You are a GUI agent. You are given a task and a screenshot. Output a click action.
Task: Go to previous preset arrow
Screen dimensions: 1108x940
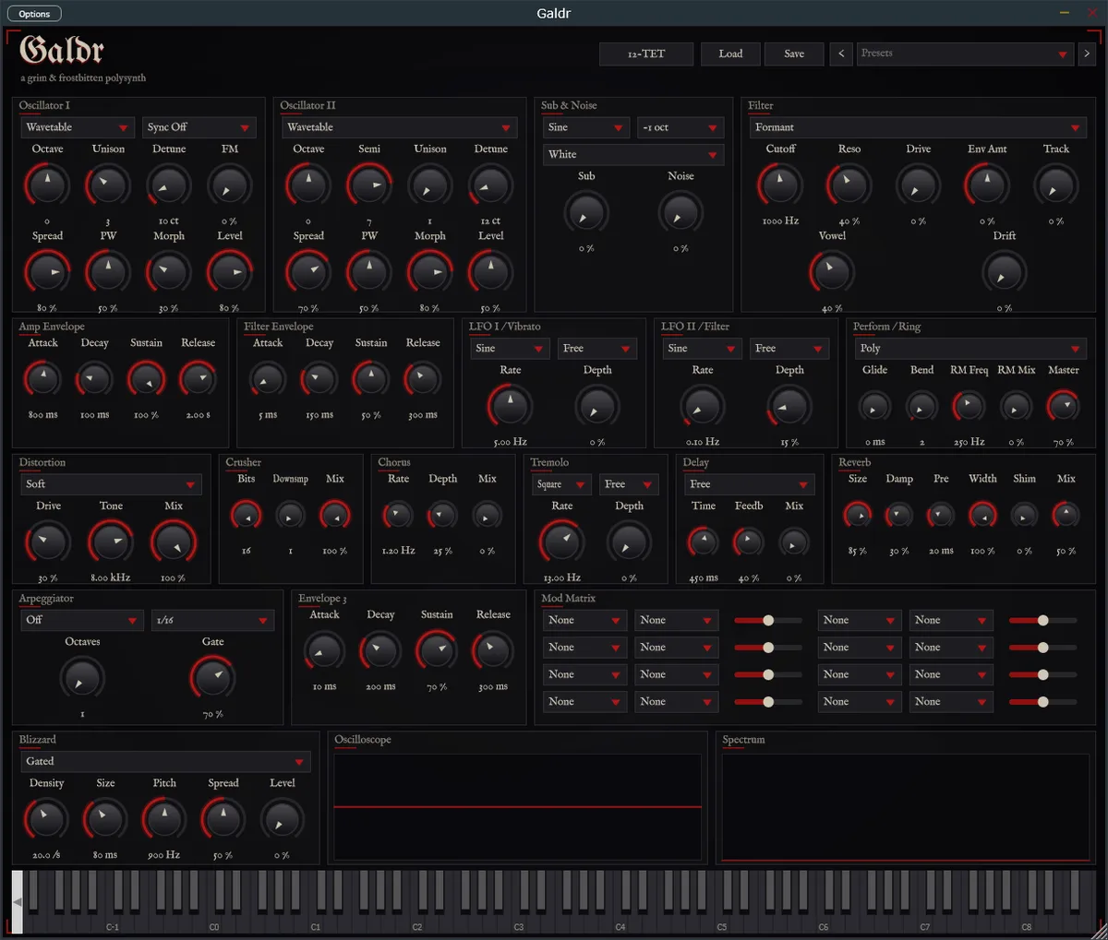[841, 54]
